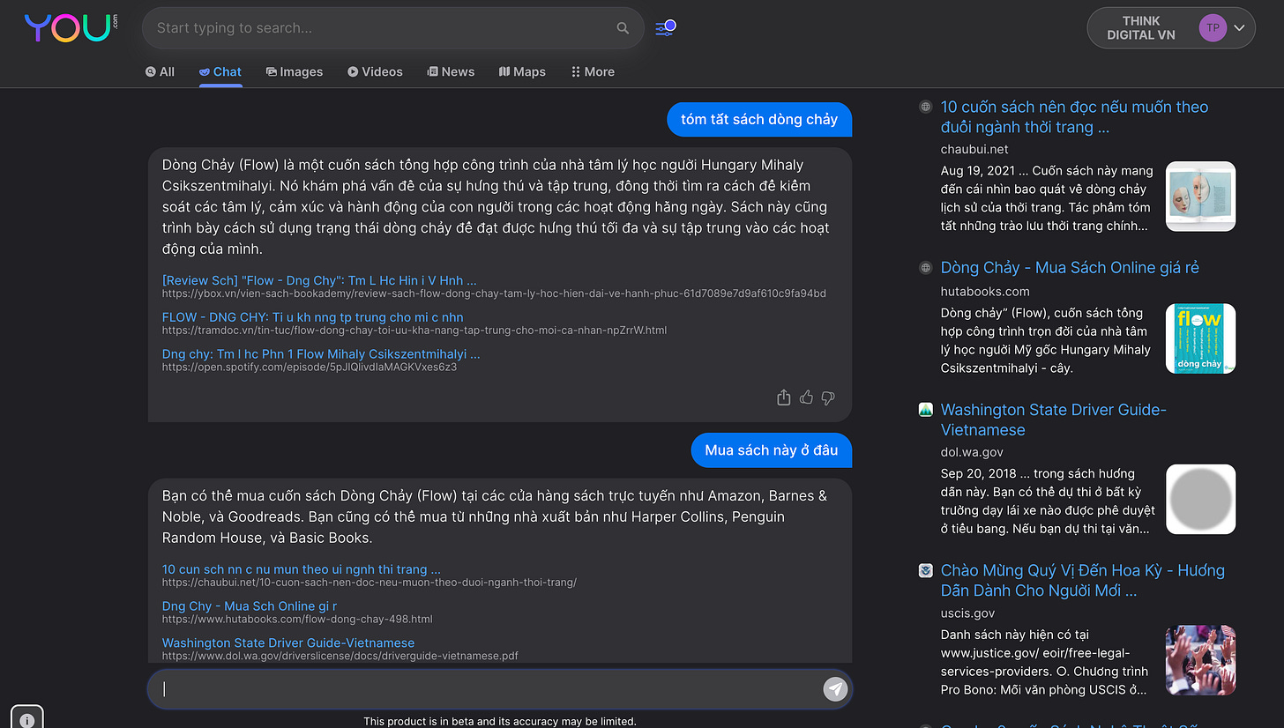This screenshot has height=728, width=1284.
Task: Focus the top search box
Action: 392,28
